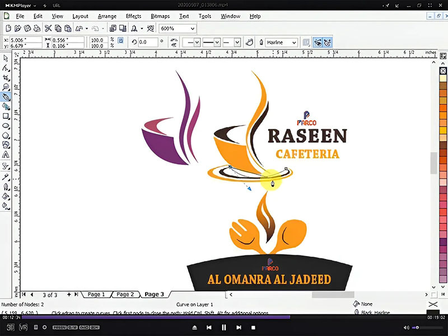Open the start arrowhead dropdown
This screenshot has height=336, width=448.
(197, 43)
